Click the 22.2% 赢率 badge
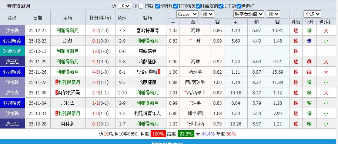338x144 pixels. click(x=186, y=134)
